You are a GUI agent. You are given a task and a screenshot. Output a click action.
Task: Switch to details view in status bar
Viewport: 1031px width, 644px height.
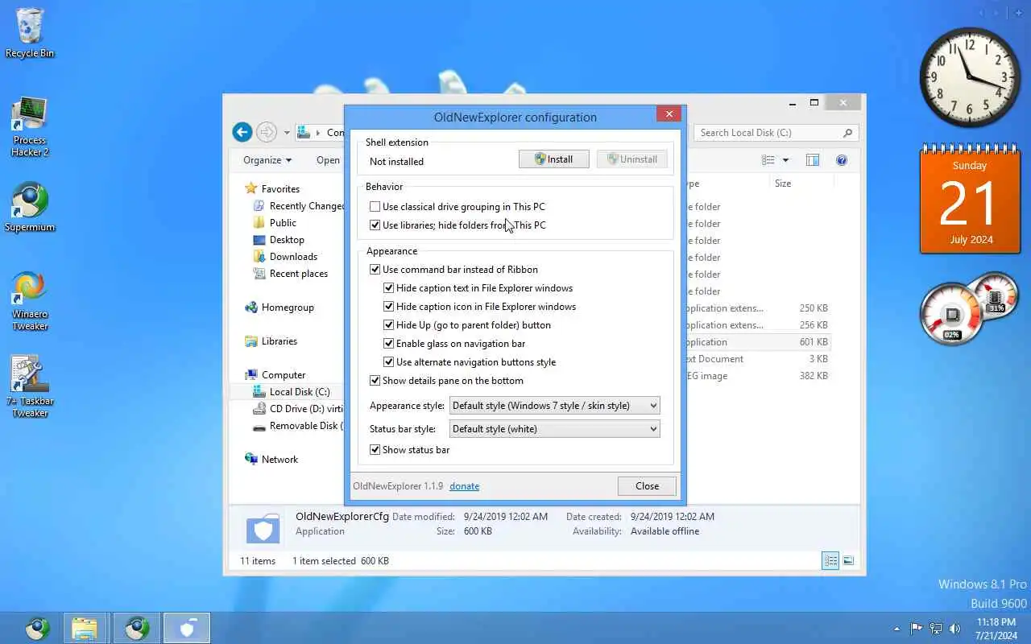click(x=830, y=560)
